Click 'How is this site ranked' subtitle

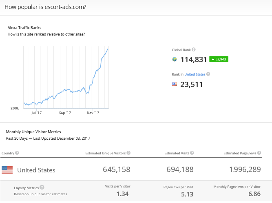click(46, 34)
